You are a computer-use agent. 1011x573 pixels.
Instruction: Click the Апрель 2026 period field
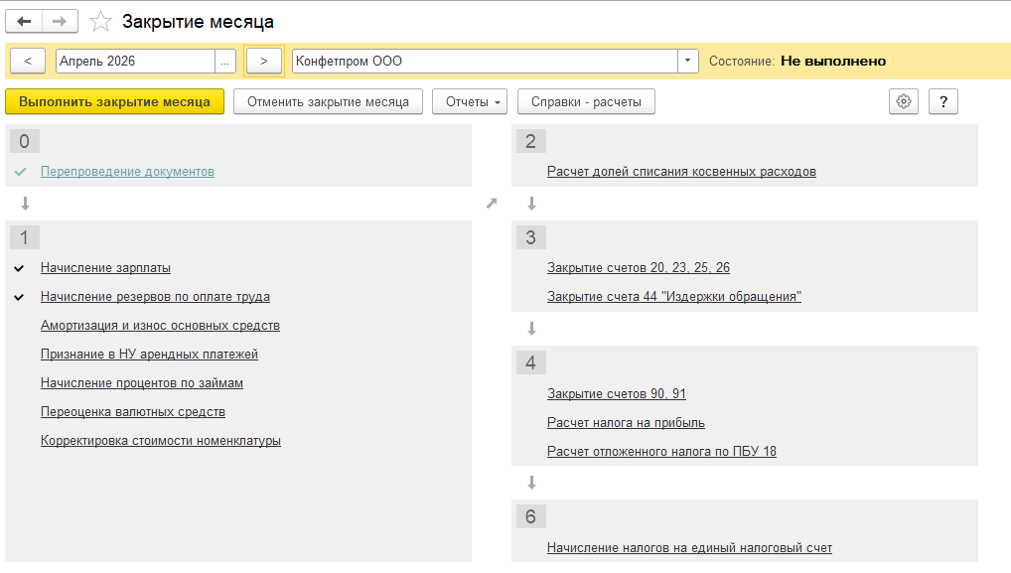tap(135, 61)
